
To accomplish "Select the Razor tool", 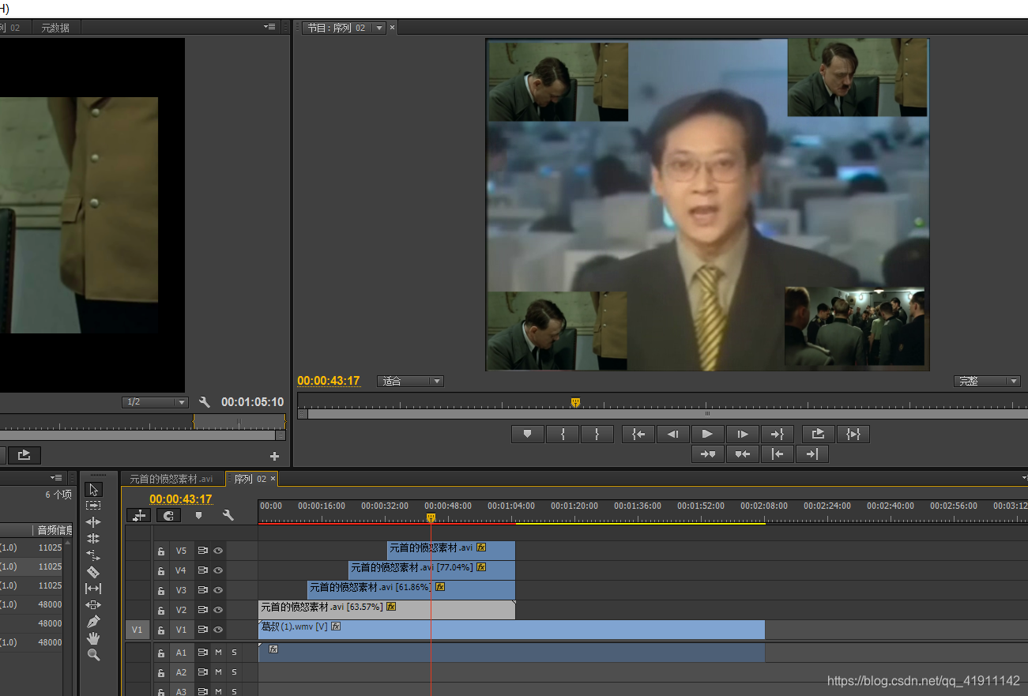I will pyautogui.click(x=93, y=572).
